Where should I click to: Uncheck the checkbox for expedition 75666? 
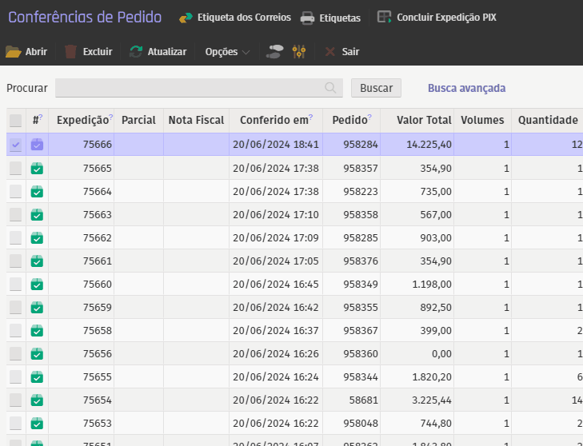16,145
